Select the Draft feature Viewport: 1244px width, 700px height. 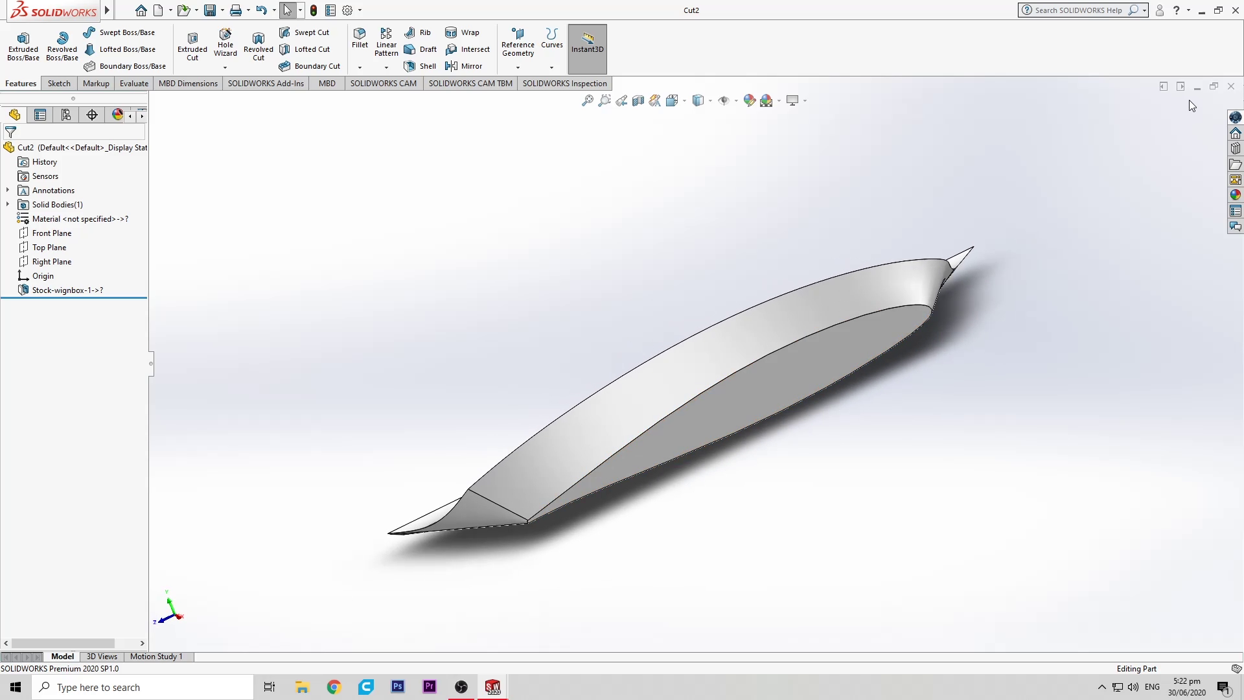420,49
